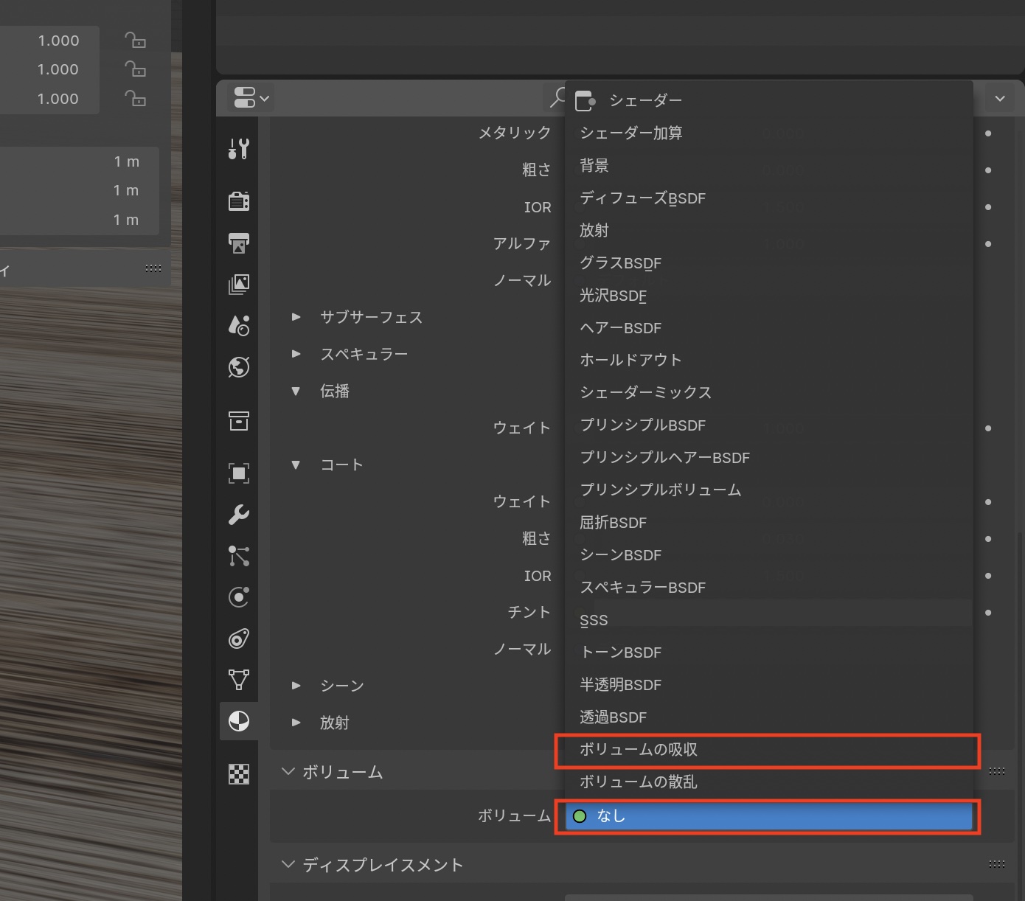Image resolution: width=1025 pixels, height=901 pixels.
Task: Toggle the lock beside the bottom 1.000 value
Action: pyautogui.click(x=135, y=98)
